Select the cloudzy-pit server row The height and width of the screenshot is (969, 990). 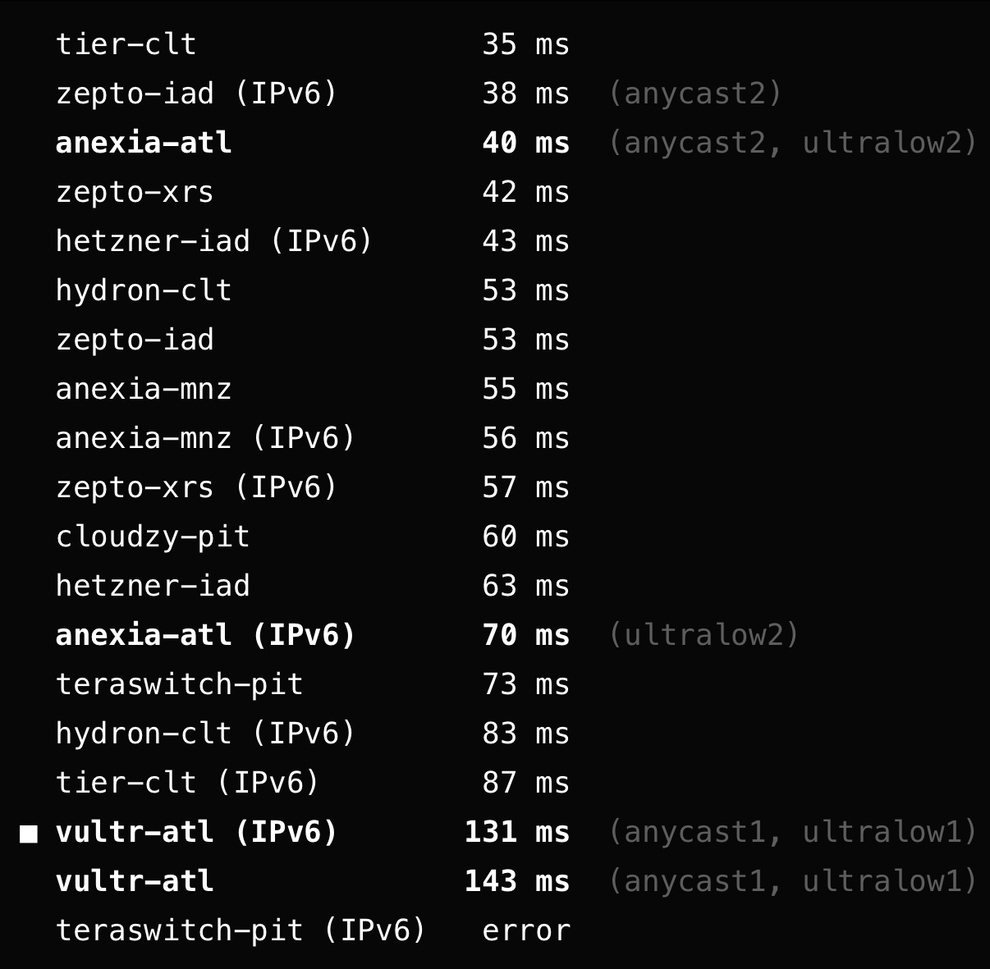[153, 537]
